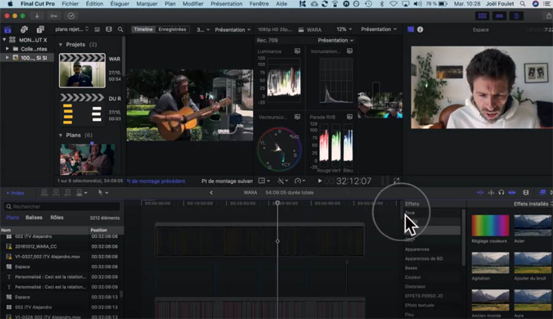Toggle the timeline Index button
Viewport: 553px width, 319px height.
point(15,193)
